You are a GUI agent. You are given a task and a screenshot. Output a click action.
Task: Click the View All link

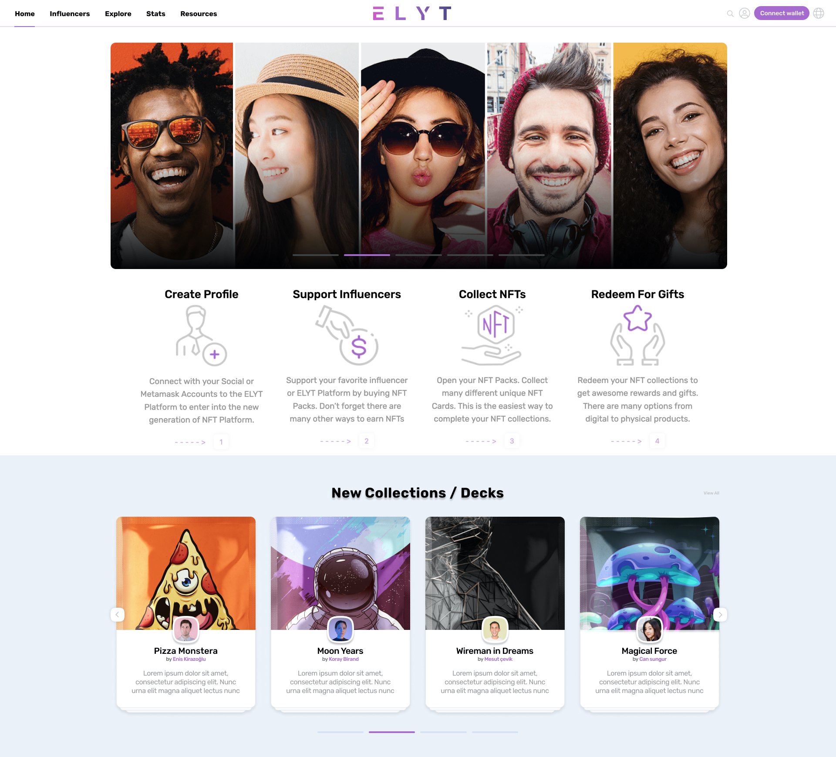(711, 493)
